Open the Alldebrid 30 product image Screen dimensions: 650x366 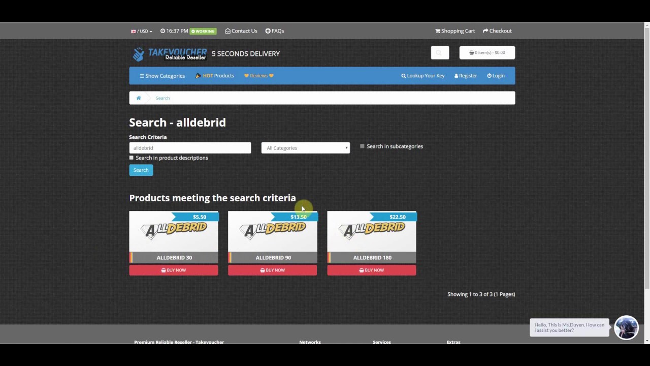(174, 232)
